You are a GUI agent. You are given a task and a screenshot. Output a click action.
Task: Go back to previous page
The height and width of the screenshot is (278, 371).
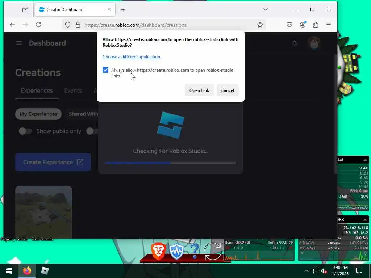click(12, 25)
